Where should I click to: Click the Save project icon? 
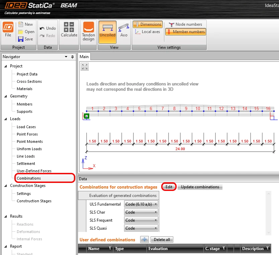pyautogui.click(x=21, y=39)
